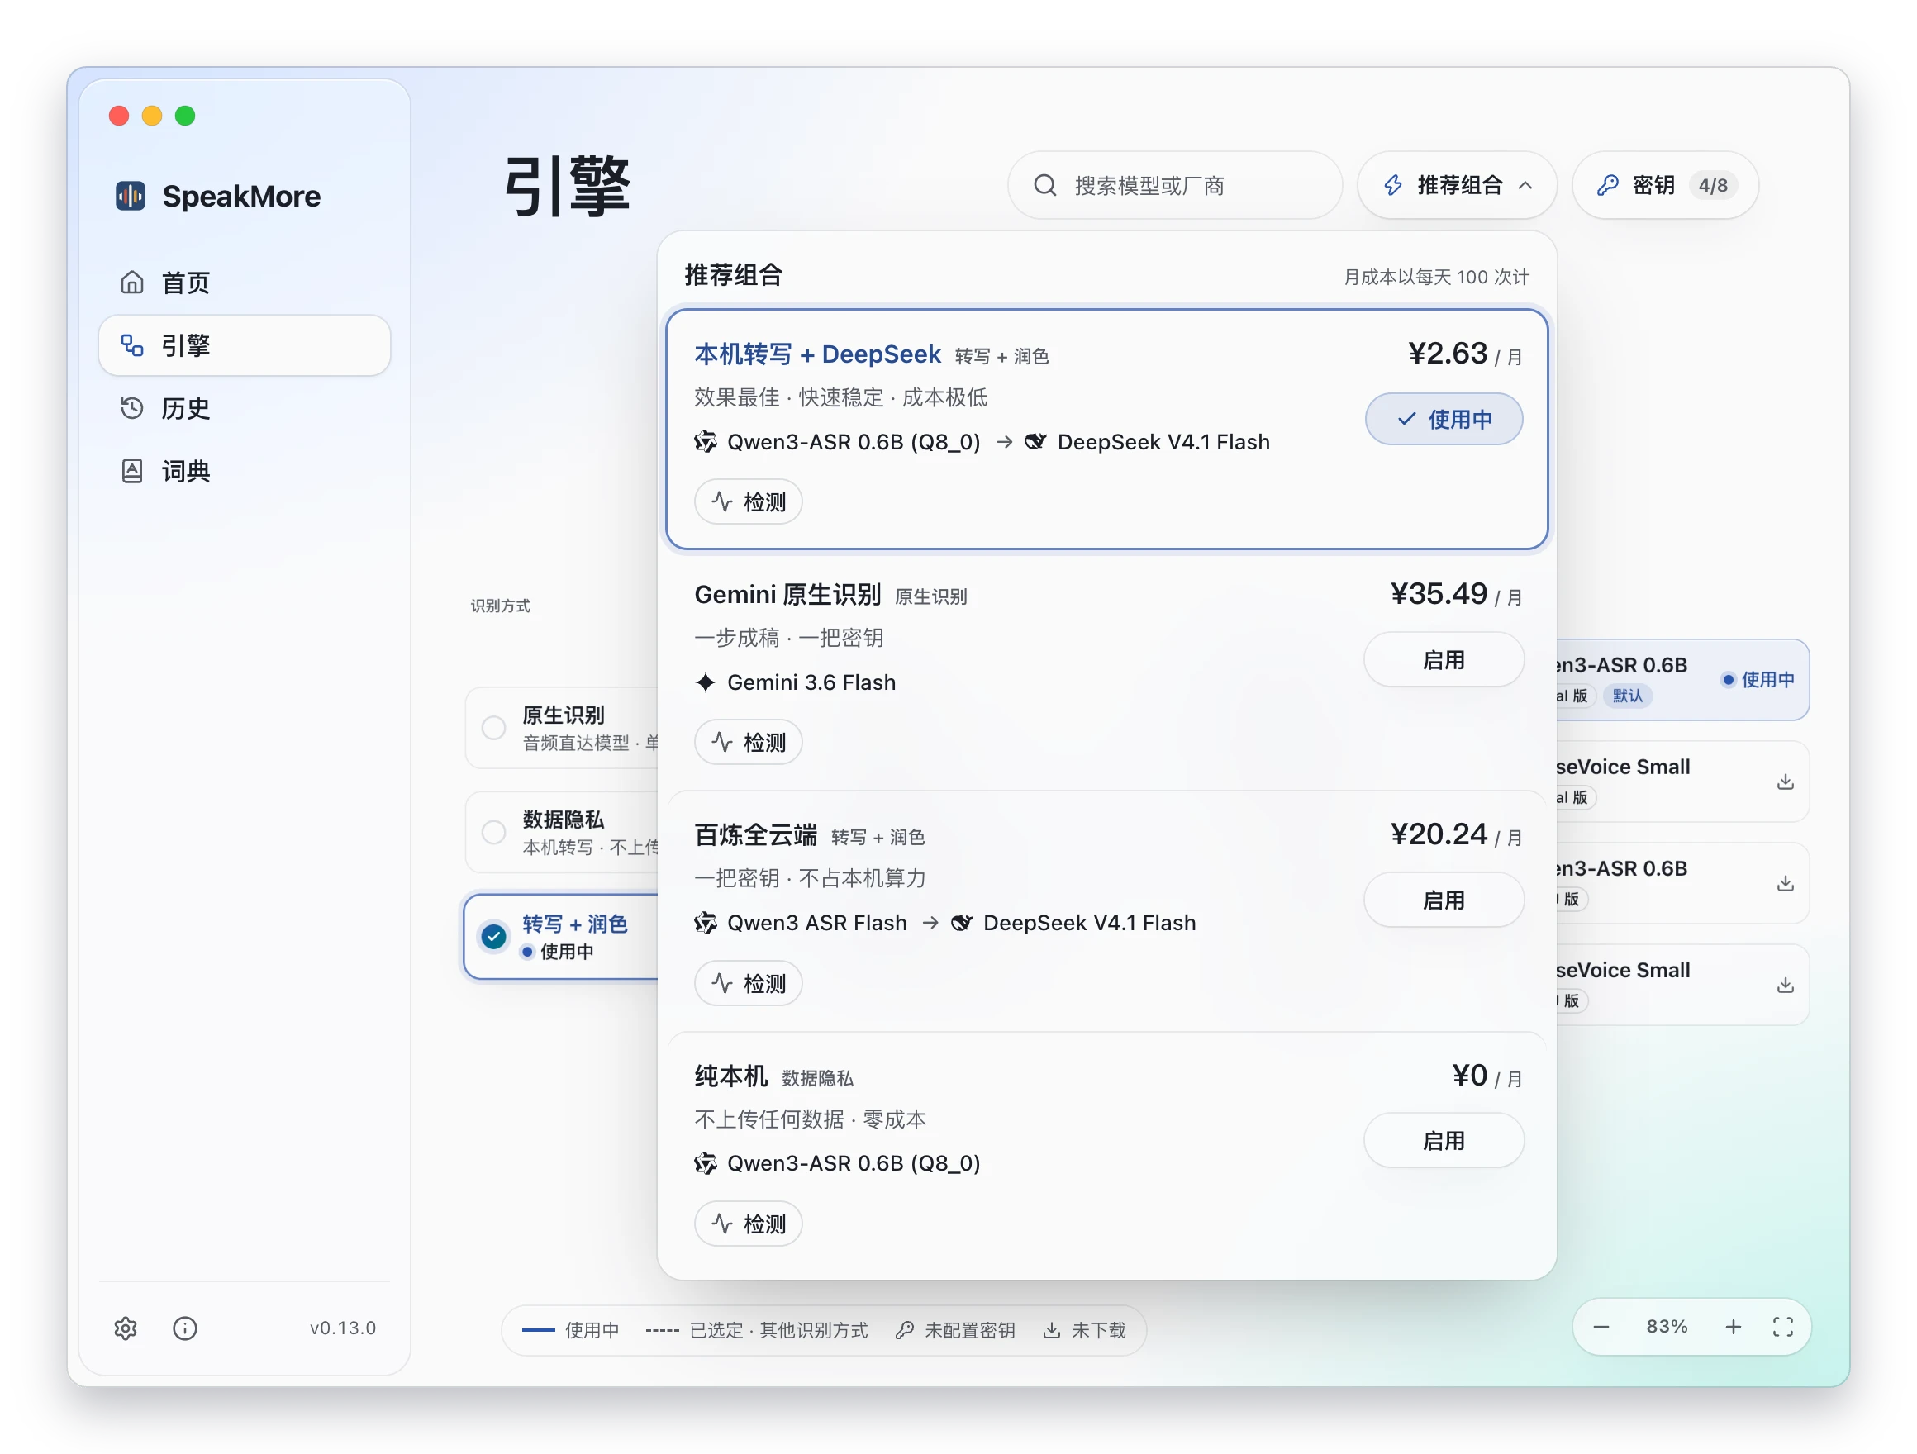
Task: Download the second Qwen3-ASR 0.6B model
Action: point(1786,883)
